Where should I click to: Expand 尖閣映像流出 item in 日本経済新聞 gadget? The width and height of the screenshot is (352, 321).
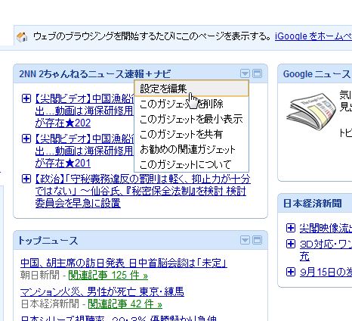[291, 228]
